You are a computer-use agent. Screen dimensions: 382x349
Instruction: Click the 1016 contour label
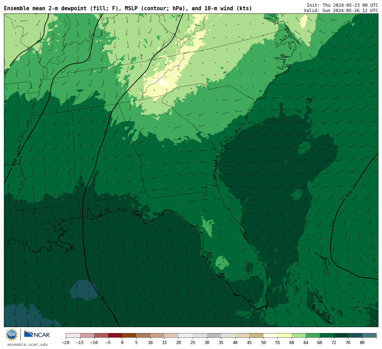349,194
